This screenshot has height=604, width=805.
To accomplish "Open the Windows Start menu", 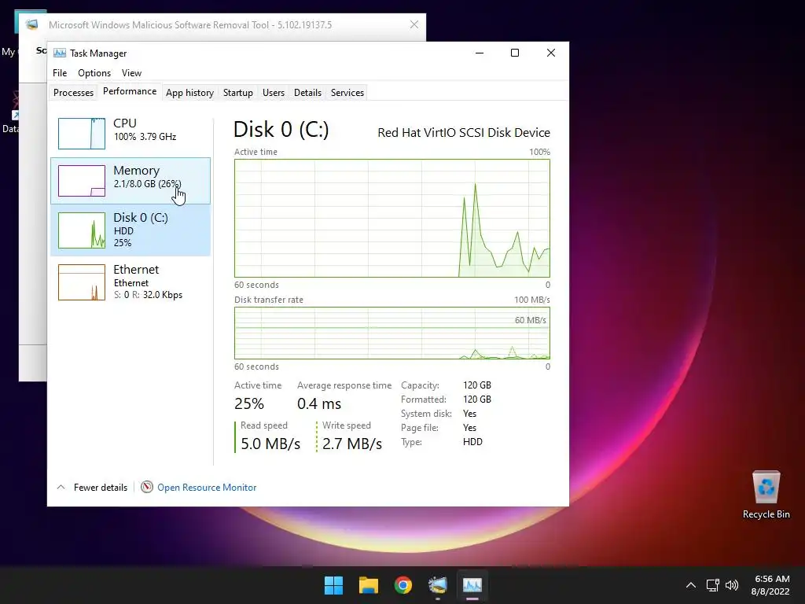I will click(333, 585).
